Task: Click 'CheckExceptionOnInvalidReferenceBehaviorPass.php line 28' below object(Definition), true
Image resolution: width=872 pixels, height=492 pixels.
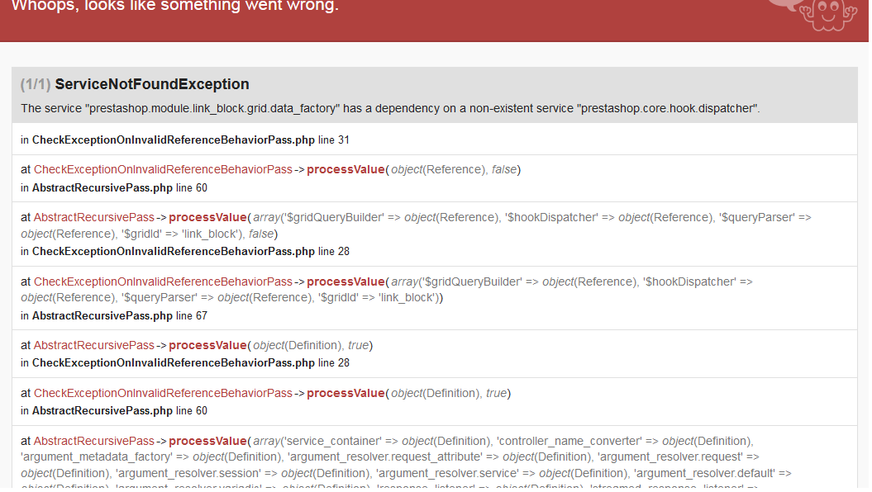Action: point(191,362)
